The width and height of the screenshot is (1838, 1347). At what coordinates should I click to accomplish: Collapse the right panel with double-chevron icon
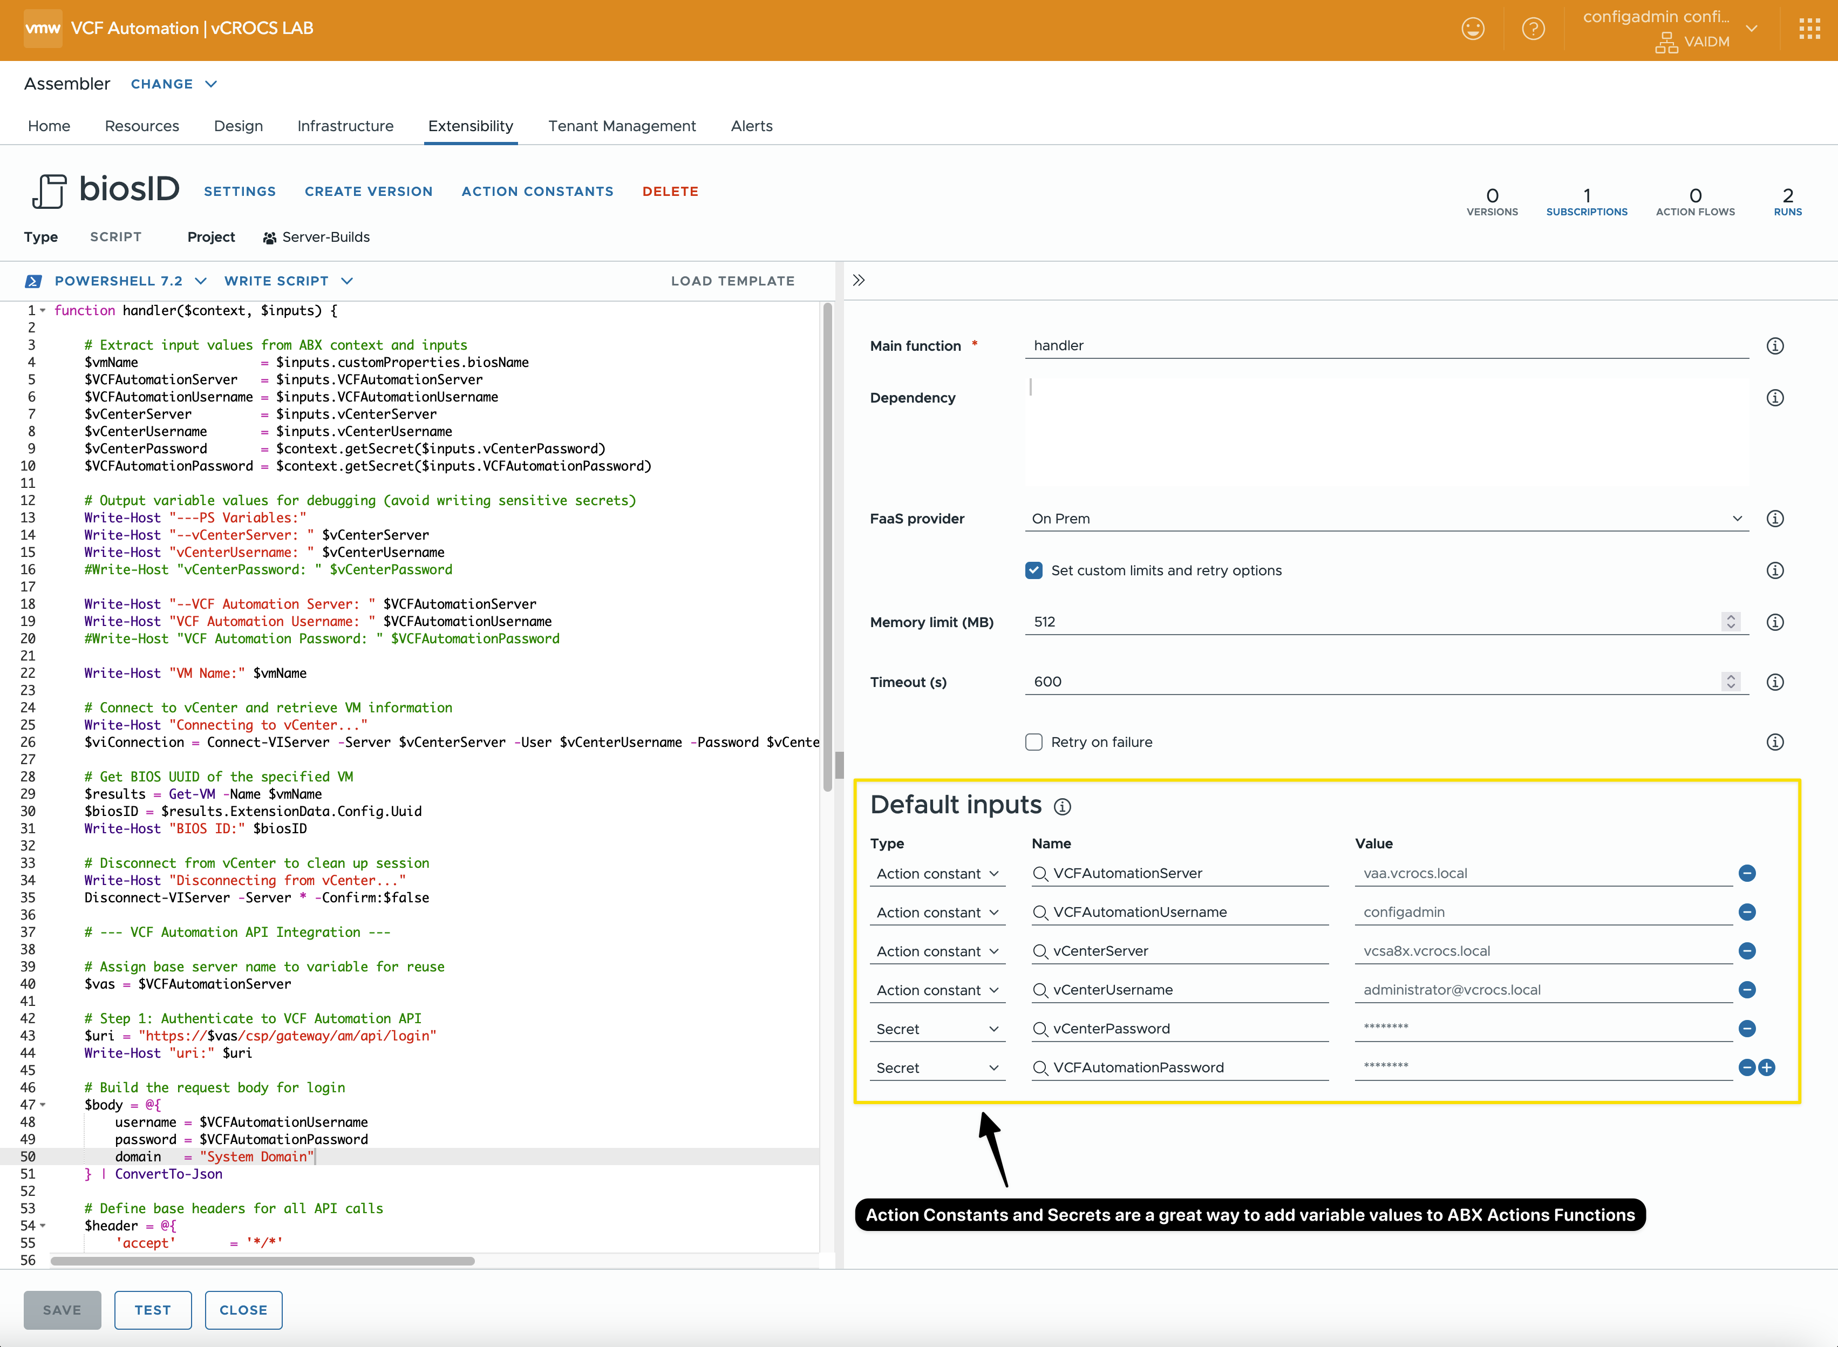coord(859,281)
